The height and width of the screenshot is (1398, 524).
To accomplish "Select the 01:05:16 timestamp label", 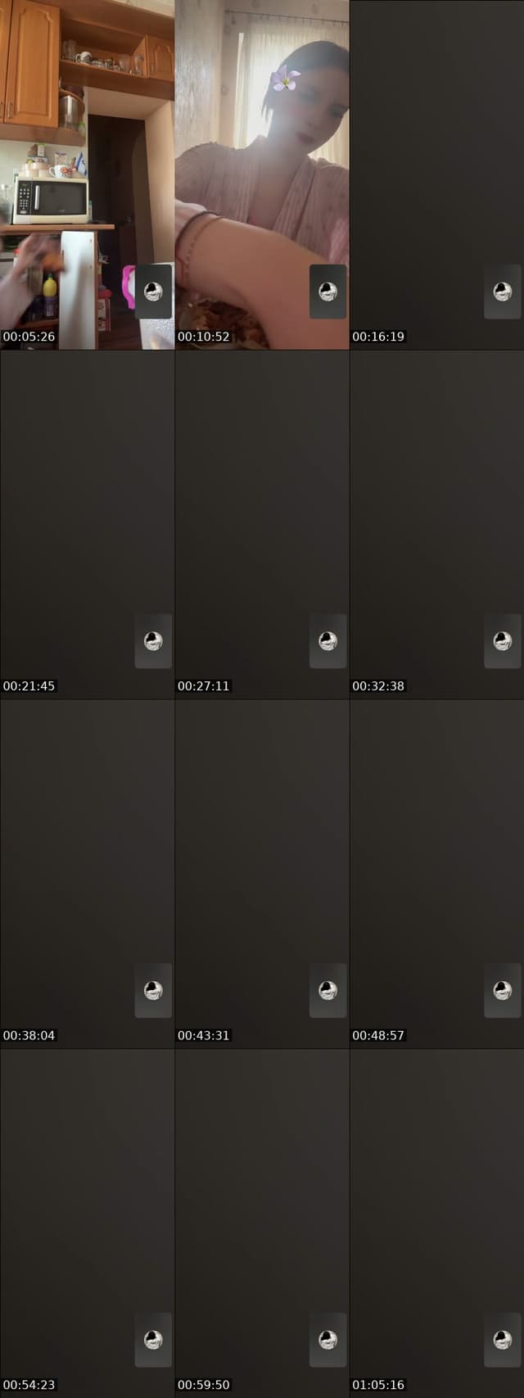I will pyautogui.click(x=378, y=1385).
